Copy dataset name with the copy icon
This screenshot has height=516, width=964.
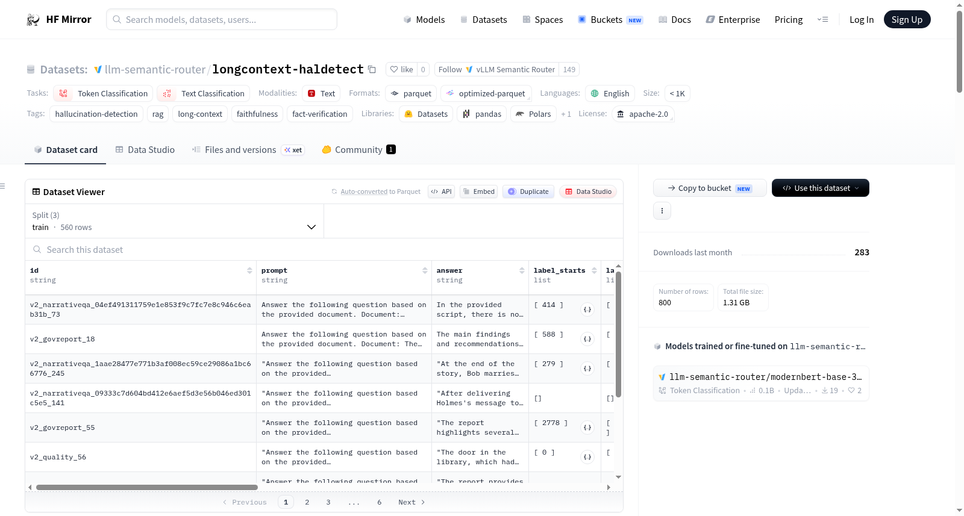pyautogui.click(x=372, y=70)
